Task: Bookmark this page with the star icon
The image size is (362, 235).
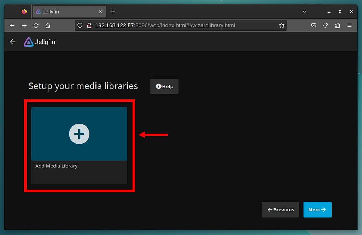Action: click(x=281, y=25)
